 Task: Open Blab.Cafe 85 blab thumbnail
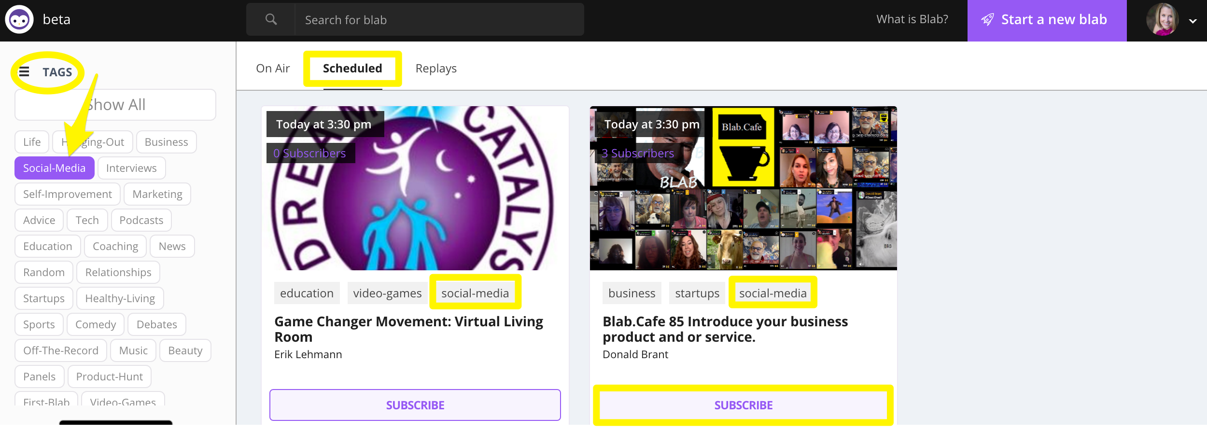tap(744, 188)
